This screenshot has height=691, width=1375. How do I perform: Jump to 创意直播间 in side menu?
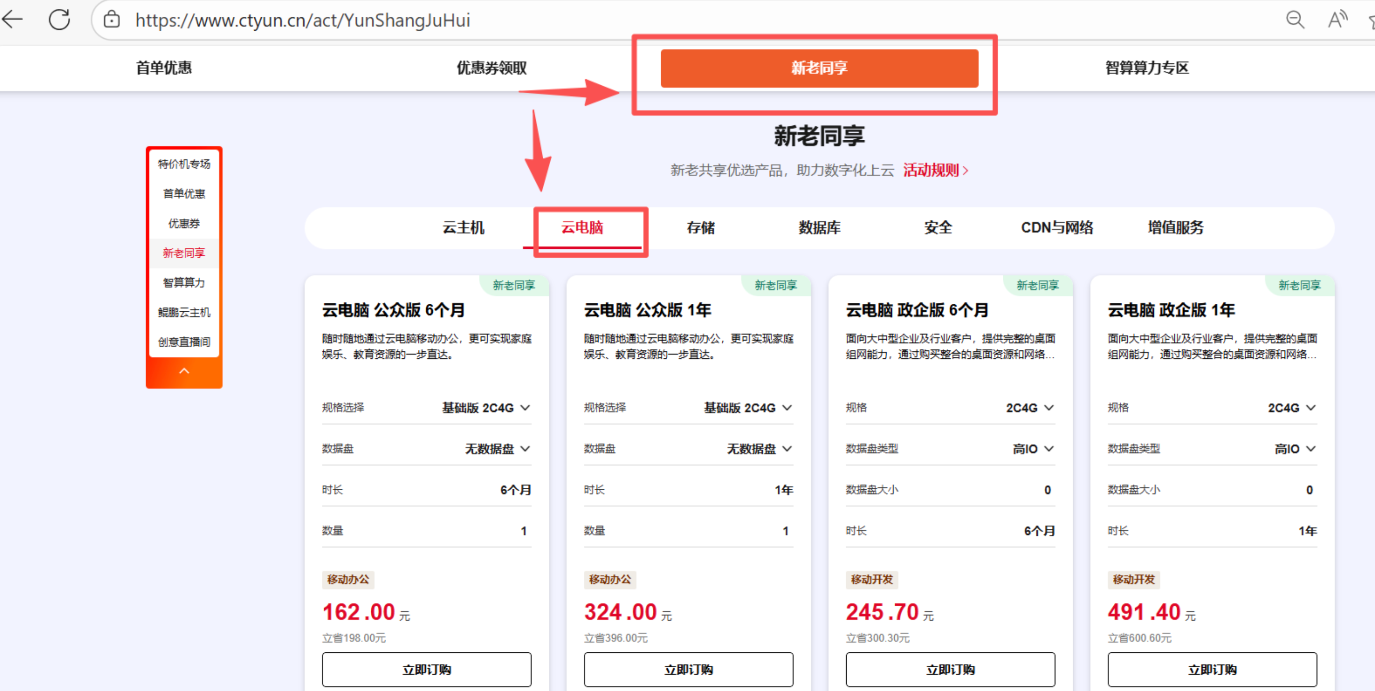(184, 342)
